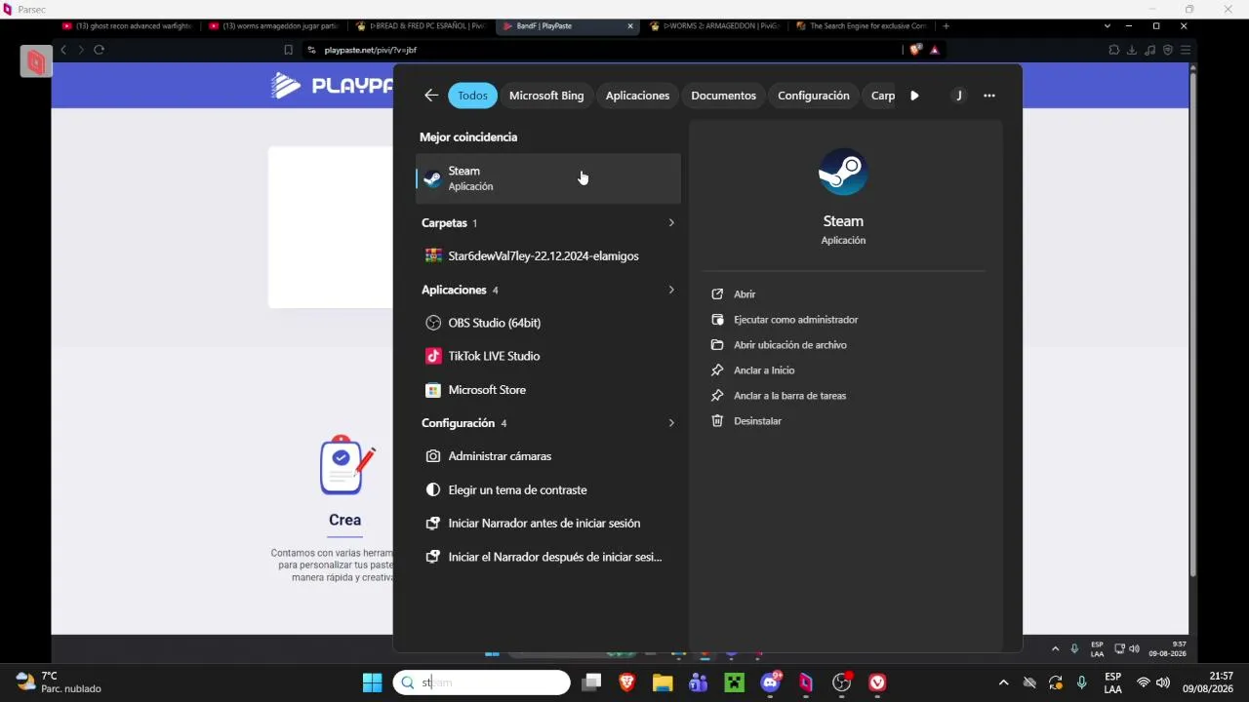This screenshot has height=702, width=1249.
Task: Open the Minecraft creeper taskbar icon
Action: tap(734, 682)
